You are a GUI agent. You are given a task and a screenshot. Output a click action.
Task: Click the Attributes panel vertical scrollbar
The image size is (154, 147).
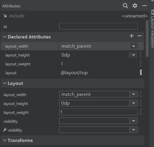tap(147, 38)
